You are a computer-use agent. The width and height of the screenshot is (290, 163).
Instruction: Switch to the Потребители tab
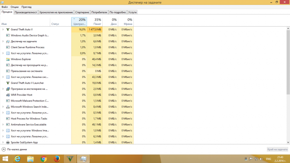99,12
